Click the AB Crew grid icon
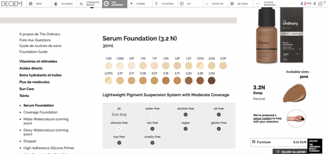Screen dimensions: 328x154 (232, 4)
